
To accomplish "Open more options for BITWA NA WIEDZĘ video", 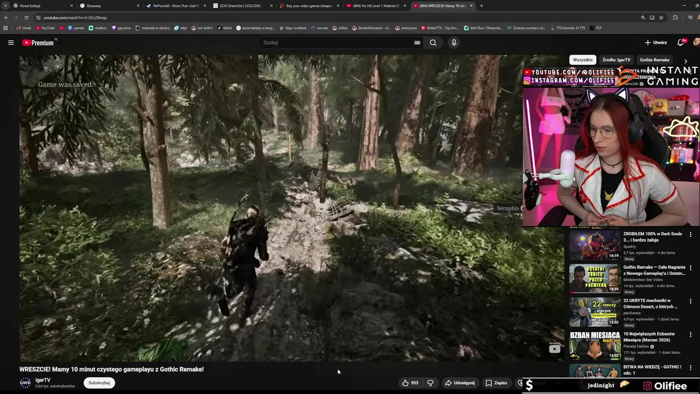I will [690, 368].
